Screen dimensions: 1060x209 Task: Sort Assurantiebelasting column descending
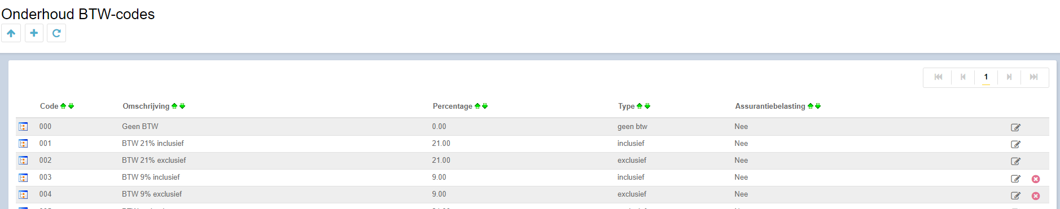[818, 106]
